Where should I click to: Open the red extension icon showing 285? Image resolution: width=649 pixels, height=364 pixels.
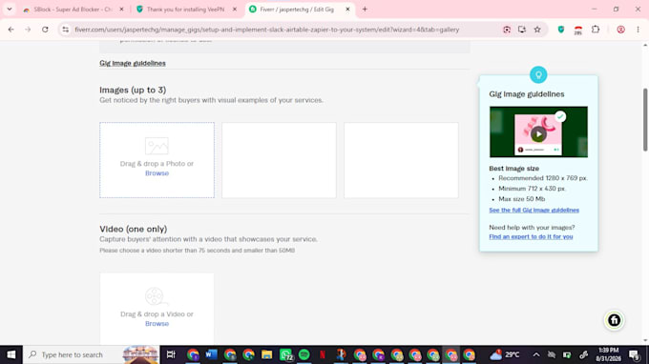(578, 30)
